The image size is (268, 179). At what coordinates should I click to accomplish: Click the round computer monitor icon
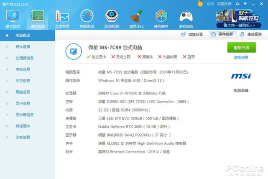click(74, 51)
